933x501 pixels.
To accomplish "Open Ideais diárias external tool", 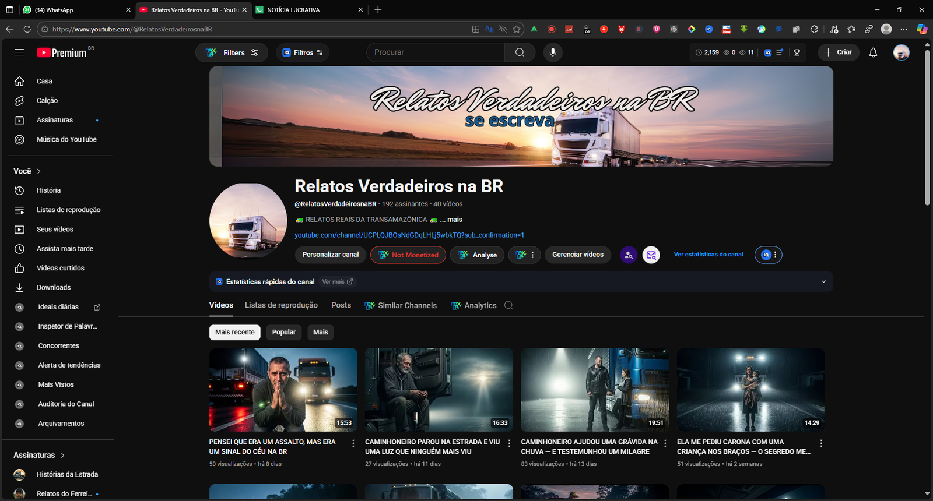I will click(58, 307).
